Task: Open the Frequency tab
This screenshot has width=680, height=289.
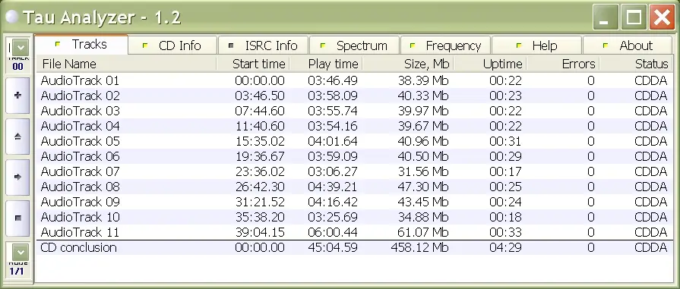Action: 445,45
